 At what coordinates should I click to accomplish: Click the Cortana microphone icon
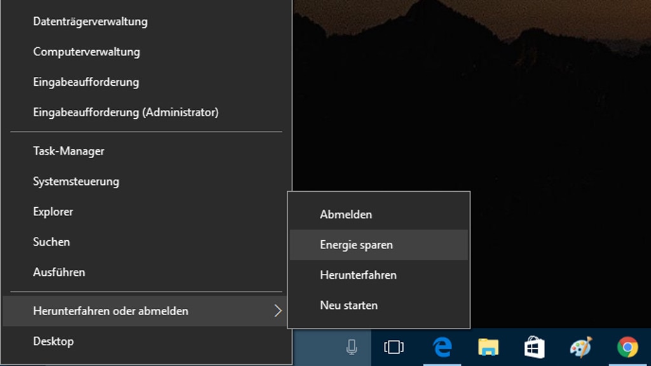click(x=352, y=347)
